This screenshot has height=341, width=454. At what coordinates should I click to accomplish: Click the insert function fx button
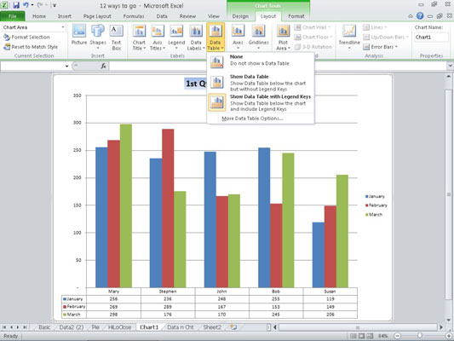pos(103,66)
